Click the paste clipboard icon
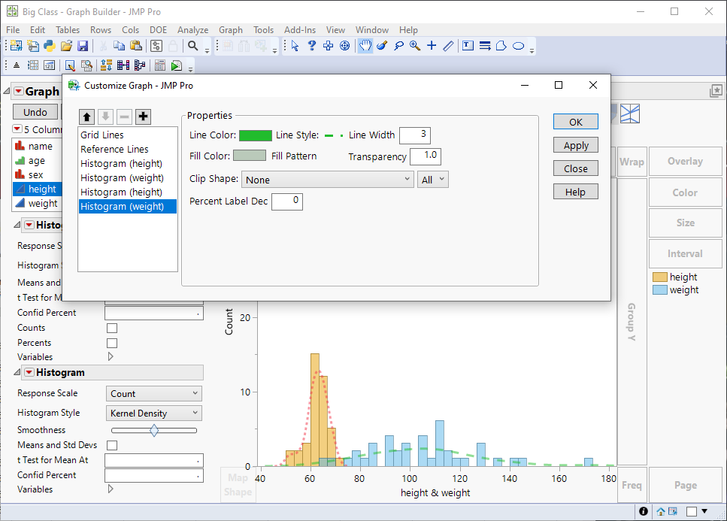 [x=136, y=46]
